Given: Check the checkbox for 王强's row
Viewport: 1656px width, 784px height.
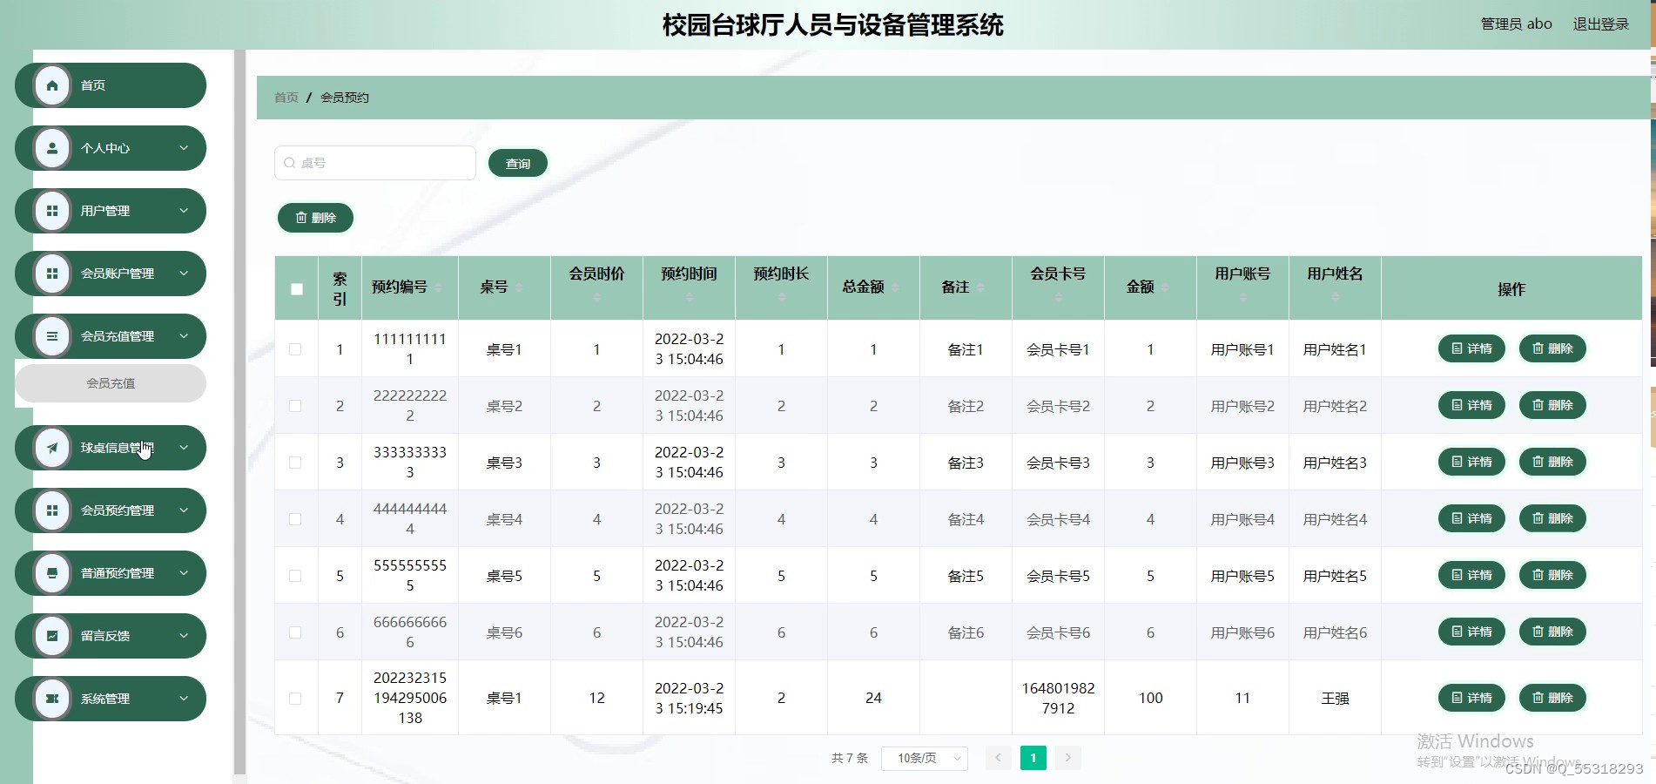Looking at the screenshot, I should 296,698.
